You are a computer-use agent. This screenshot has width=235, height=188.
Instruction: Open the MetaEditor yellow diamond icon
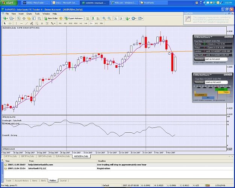61,18
